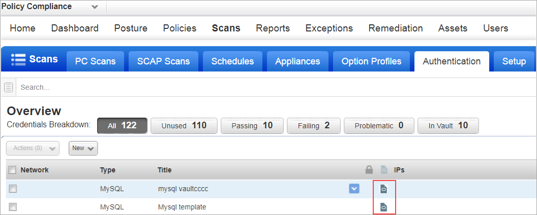Check the Mysql template row checkbox
Image resolution: width=537 pixels, height=215 pixels.
13,207
